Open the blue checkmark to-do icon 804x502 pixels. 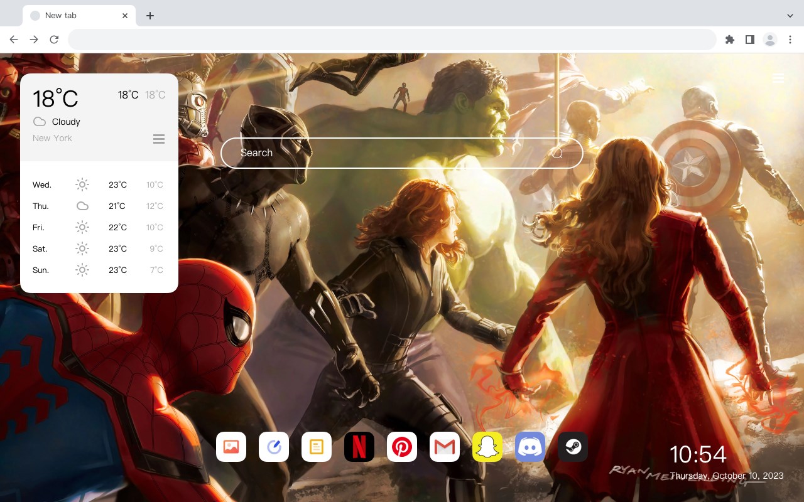pos(274,447)
